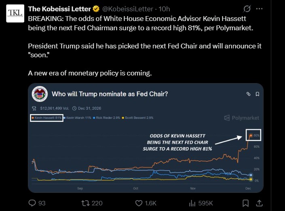The width and height of the screenshot is (285, 211).
Task: Click the bookmark icon inside chart header
Action: click(258, 94)
